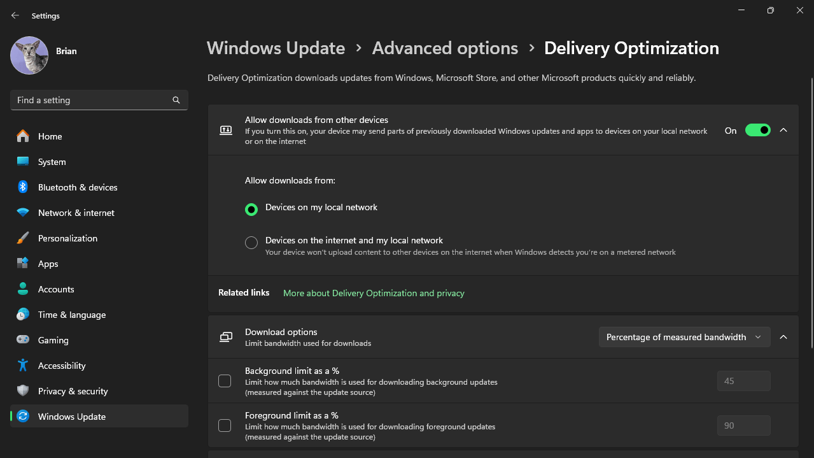Select Devices on my local network radio
The image size is (814, 458).
(251, 209)
